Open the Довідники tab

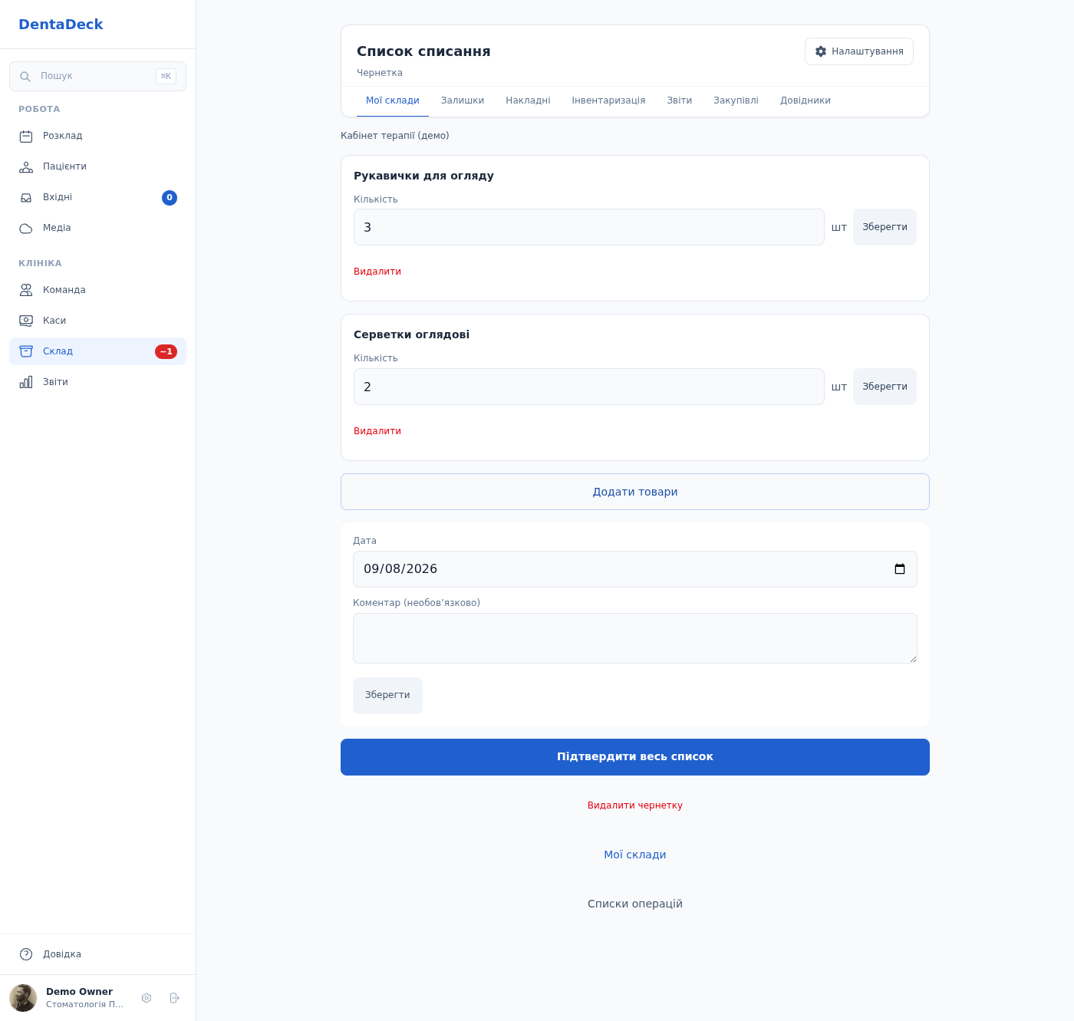pyautogui.click(x=805, y=100)
